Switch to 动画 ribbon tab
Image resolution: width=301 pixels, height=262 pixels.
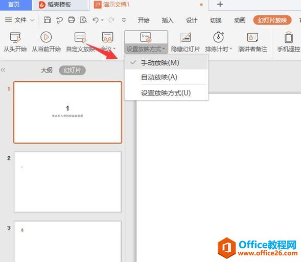pyautogui.click(x=240, y=20)
